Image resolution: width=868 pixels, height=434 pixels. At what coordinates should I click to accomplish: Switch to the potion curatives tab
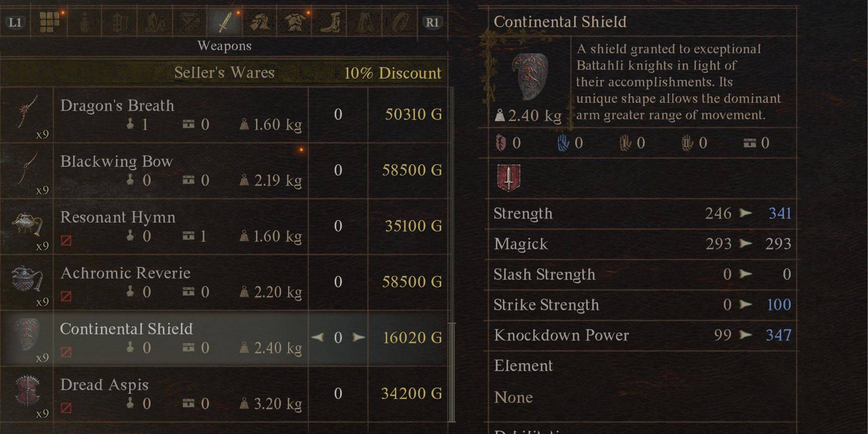click(x=84, y=22)
